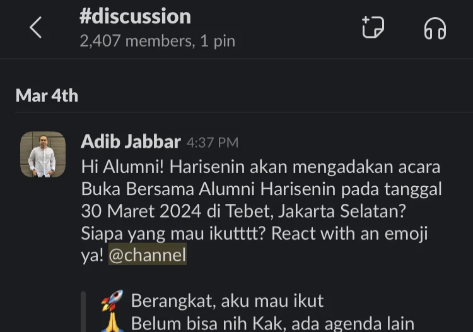Open Adib Jabbar's profile photo

[x=43, y=154]
